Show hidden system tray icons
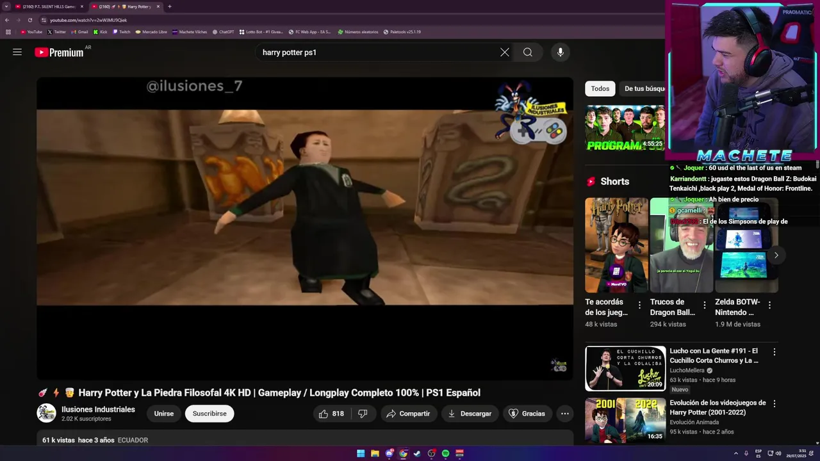Image resolution: width=820 pixels, height=461 pixels. click(x=735, y=453)
